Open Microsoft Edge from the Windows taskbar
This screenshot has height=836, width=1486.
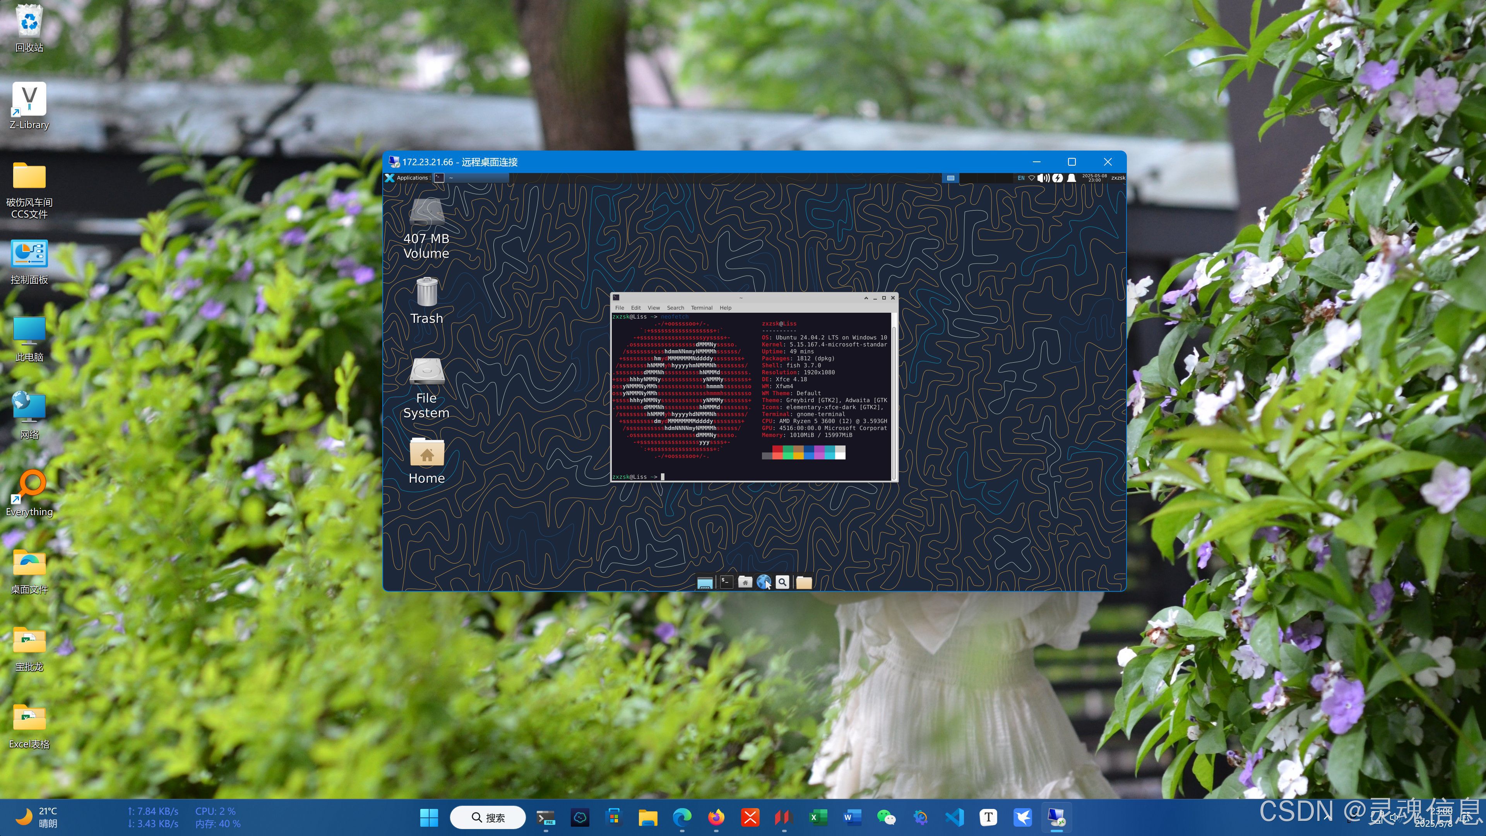pyautogui.click(x=682, y=817)
